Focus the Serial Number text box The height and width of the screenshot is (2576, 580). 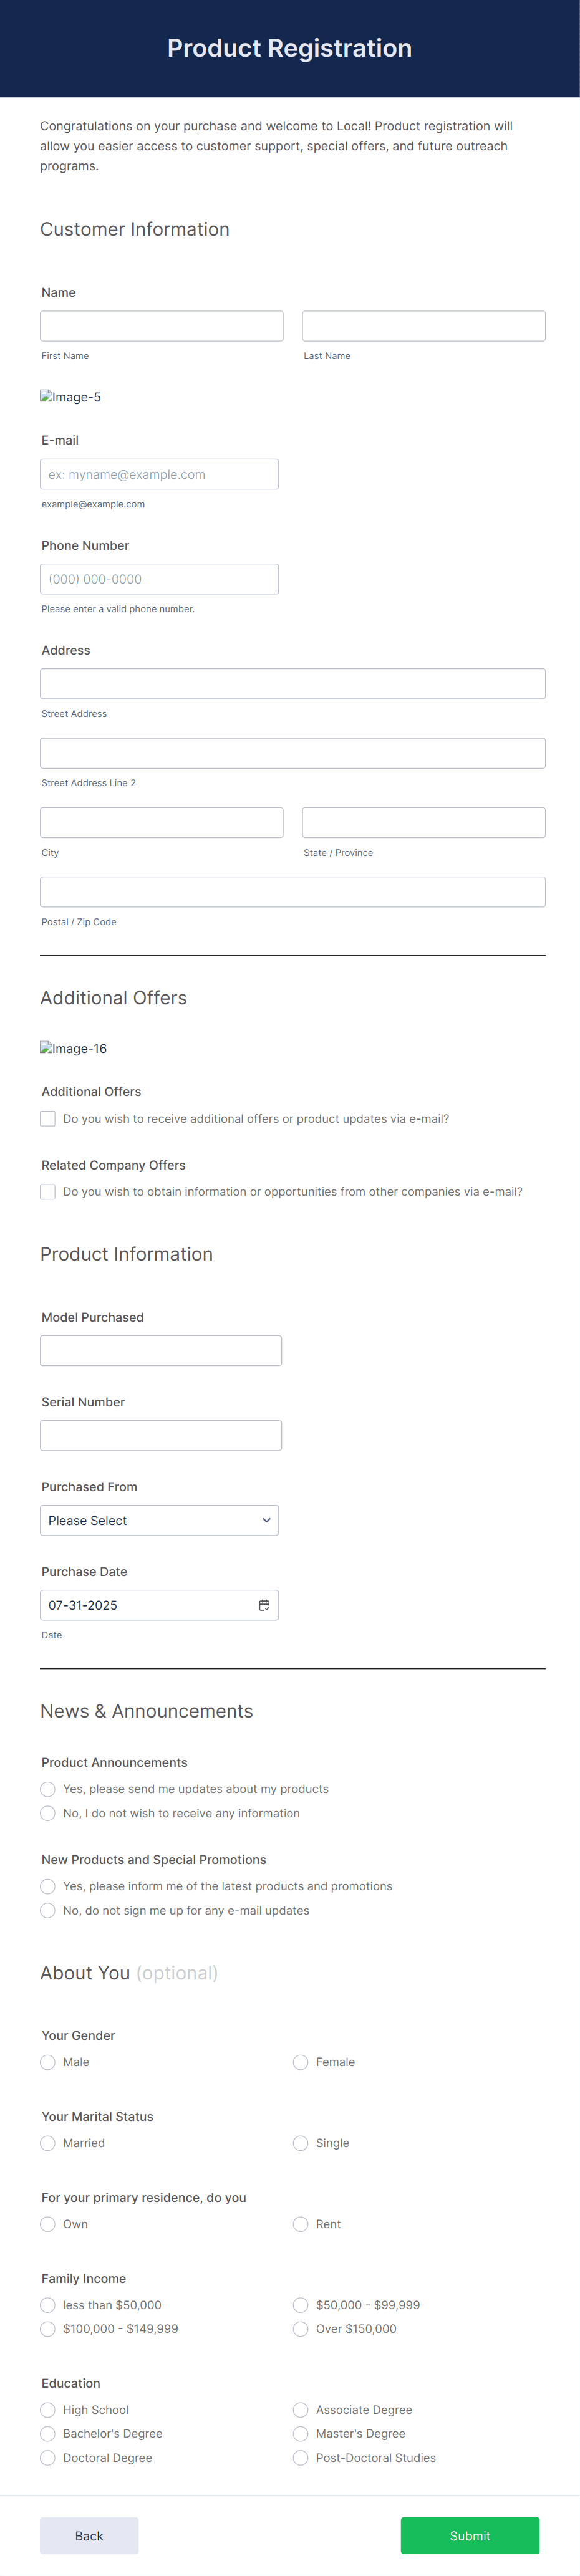tap(161, 1435)
